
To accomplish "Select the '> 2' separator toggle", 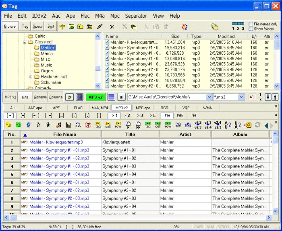I will point(127,116).
